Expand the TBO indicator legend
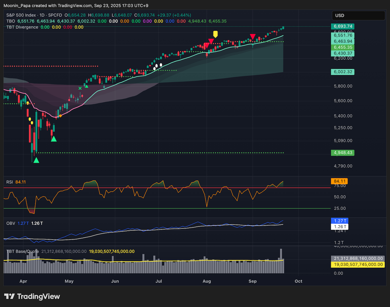Screen dimensions: 390x307 pos(10,21)
